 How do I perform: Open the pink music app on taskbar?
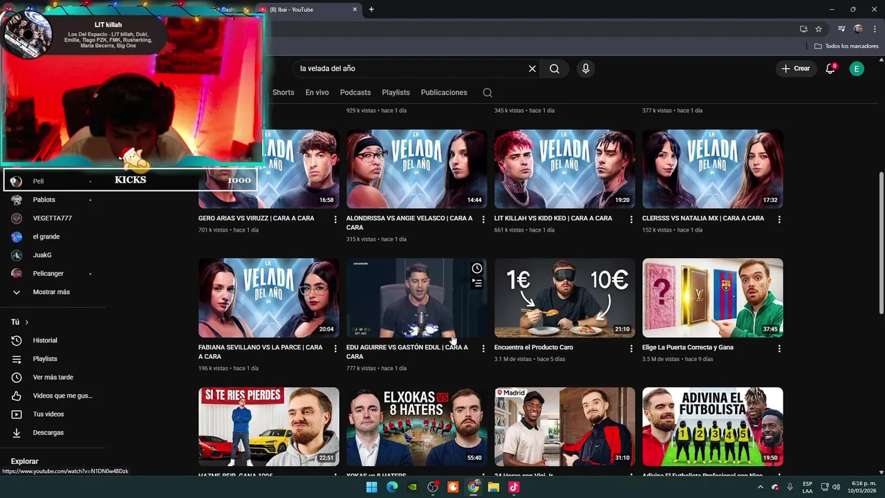pyautogui.click(x=514, y=487)
